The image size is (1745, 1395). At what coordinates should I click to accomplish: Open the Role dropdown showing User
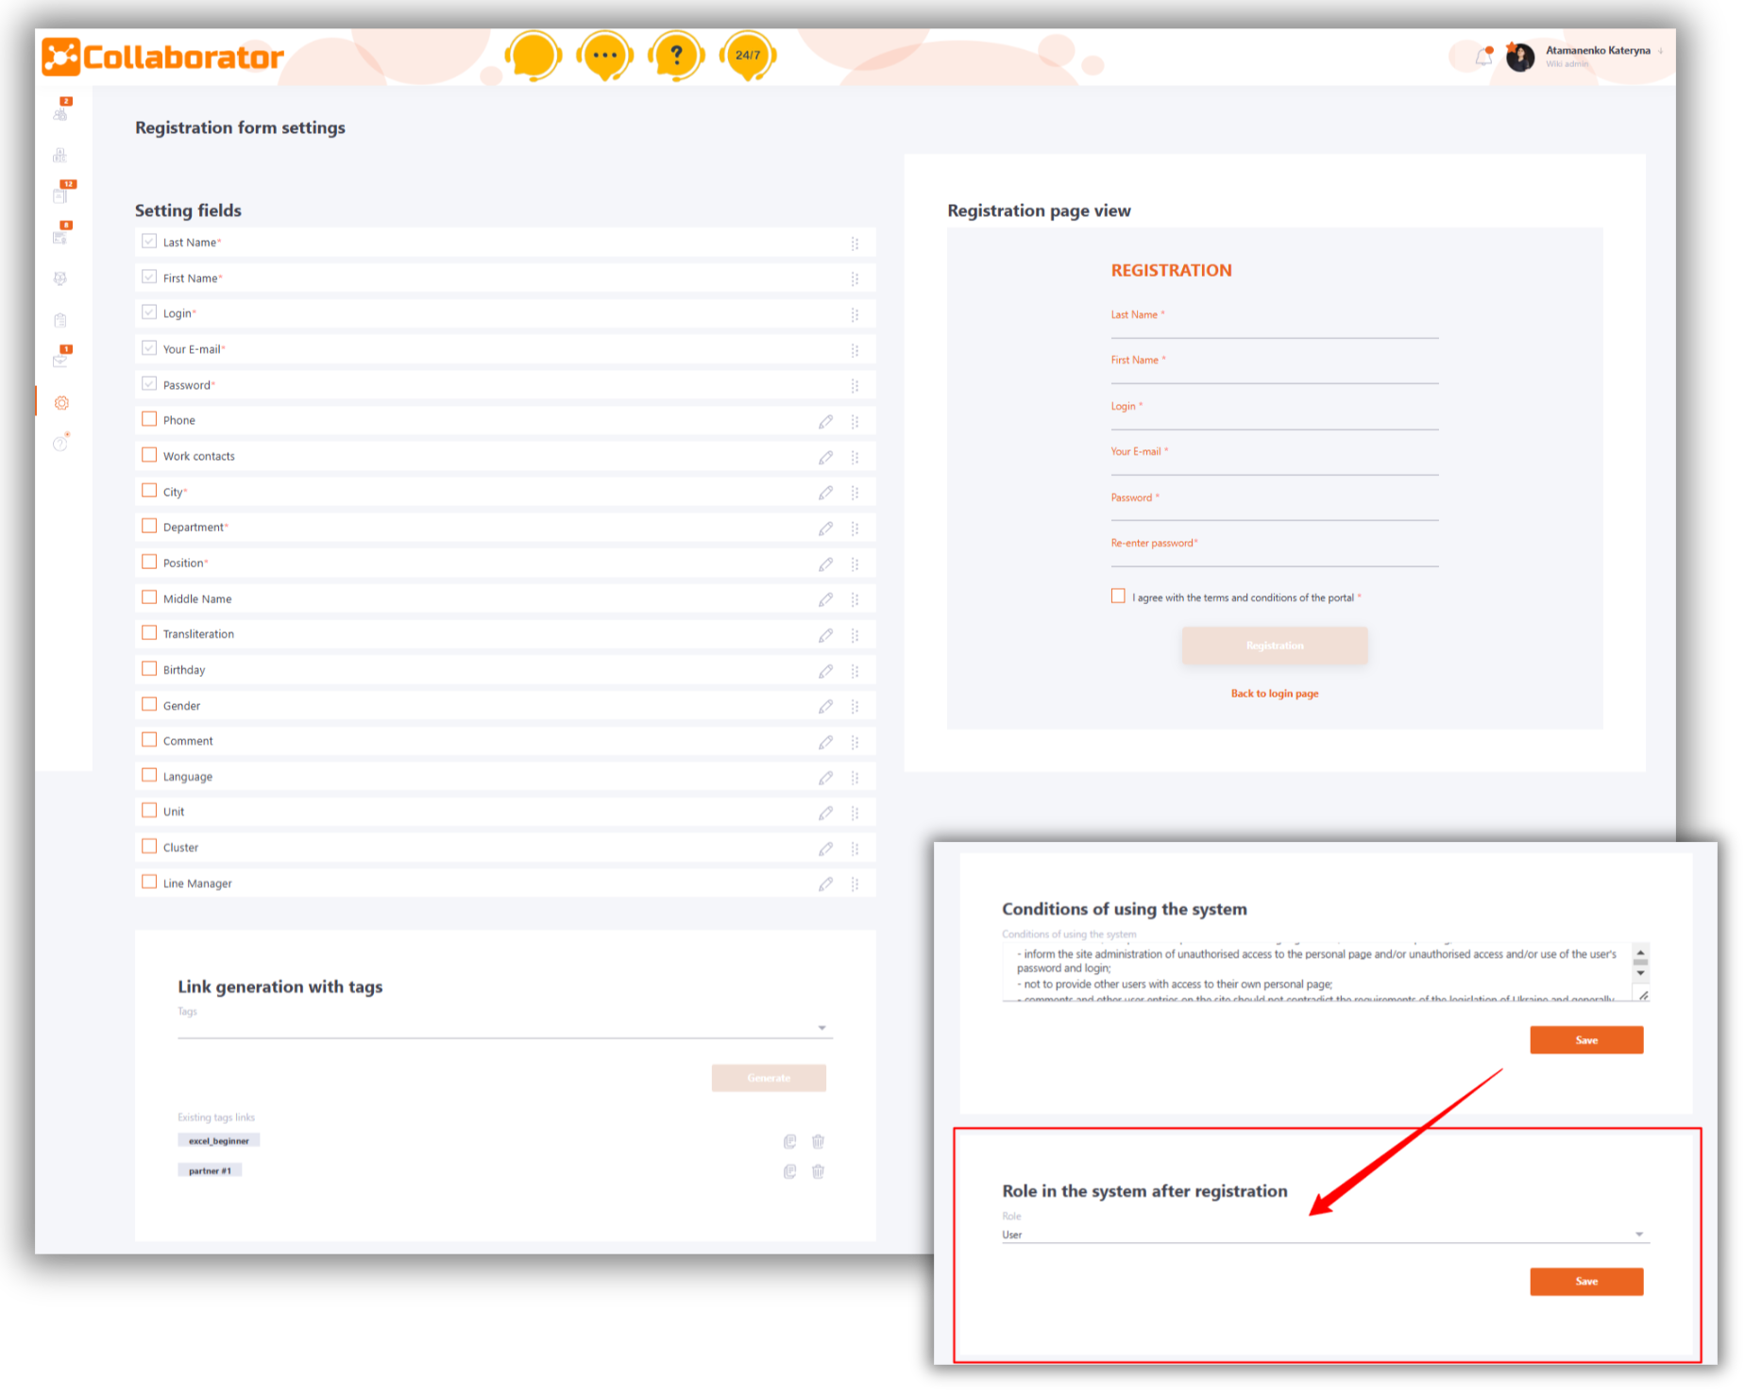pos(1322,1234)
